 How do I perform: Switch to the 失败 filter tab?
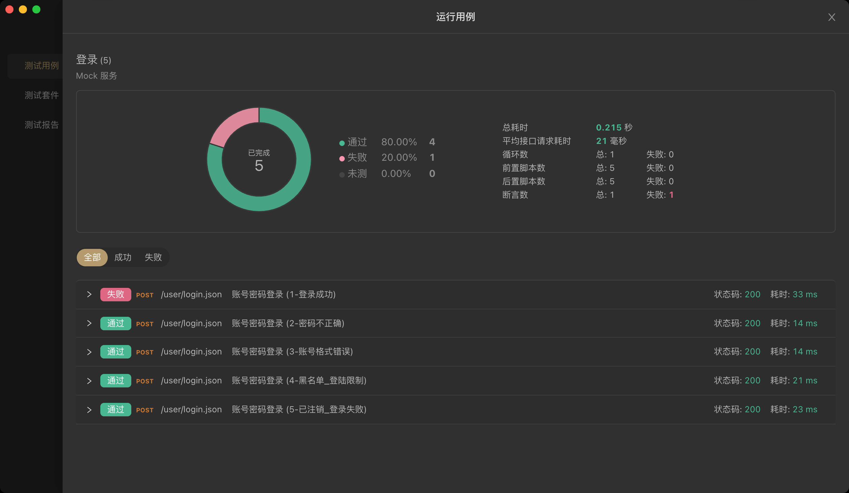tap(153, 258)
